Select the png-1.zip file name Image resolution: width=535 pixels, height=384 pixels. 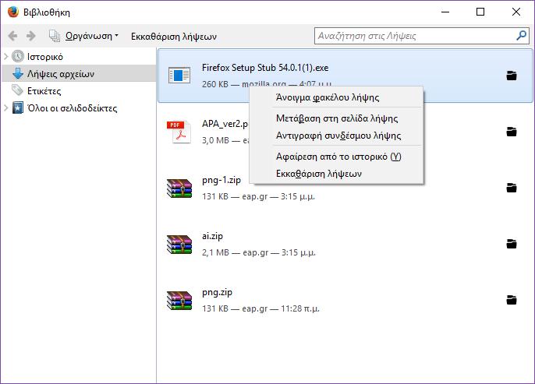[221, 180]
